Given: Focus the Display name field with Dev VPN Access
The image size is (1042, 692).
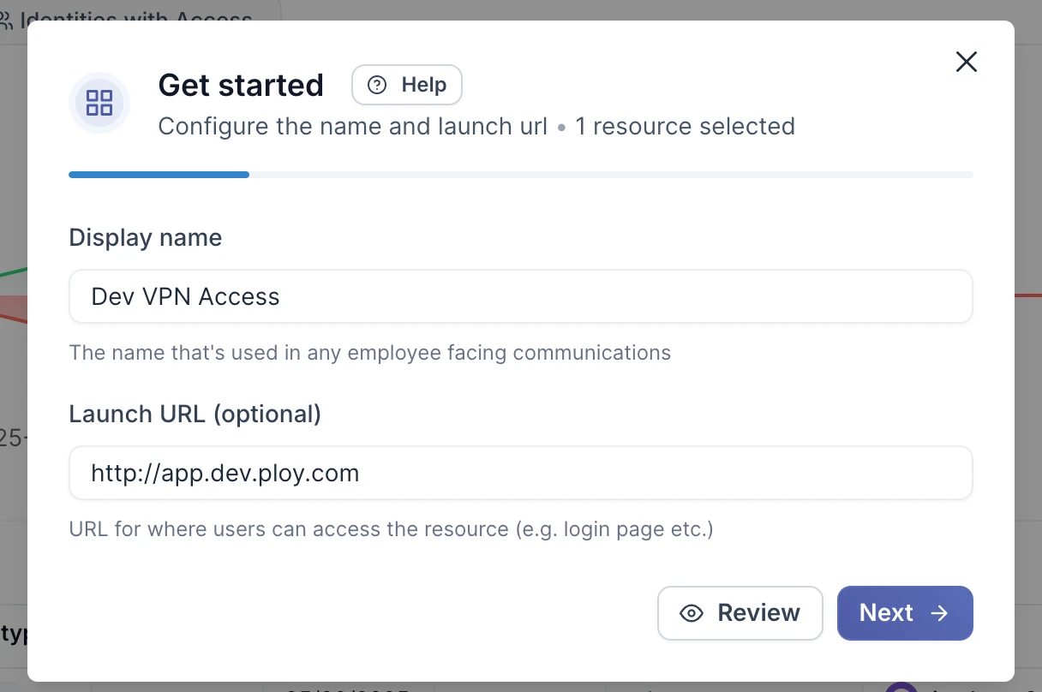Looking at the screenshot, I should [x=521, y=296].
